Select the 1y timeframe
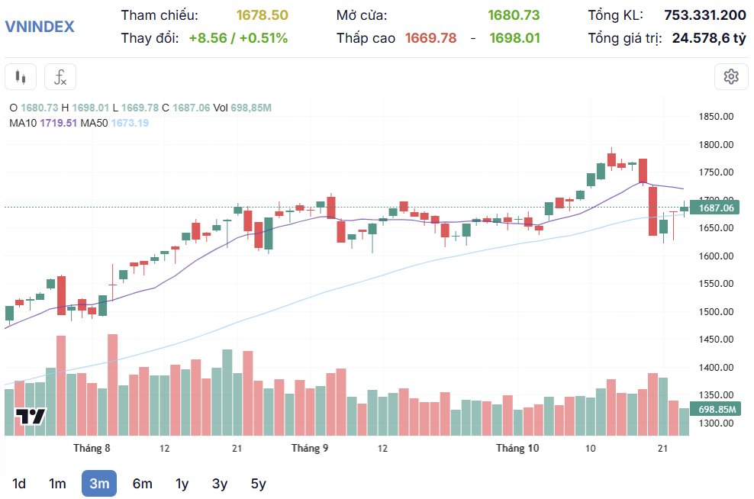This screenshot has height=499, width=754. click(x=182, y=484)
